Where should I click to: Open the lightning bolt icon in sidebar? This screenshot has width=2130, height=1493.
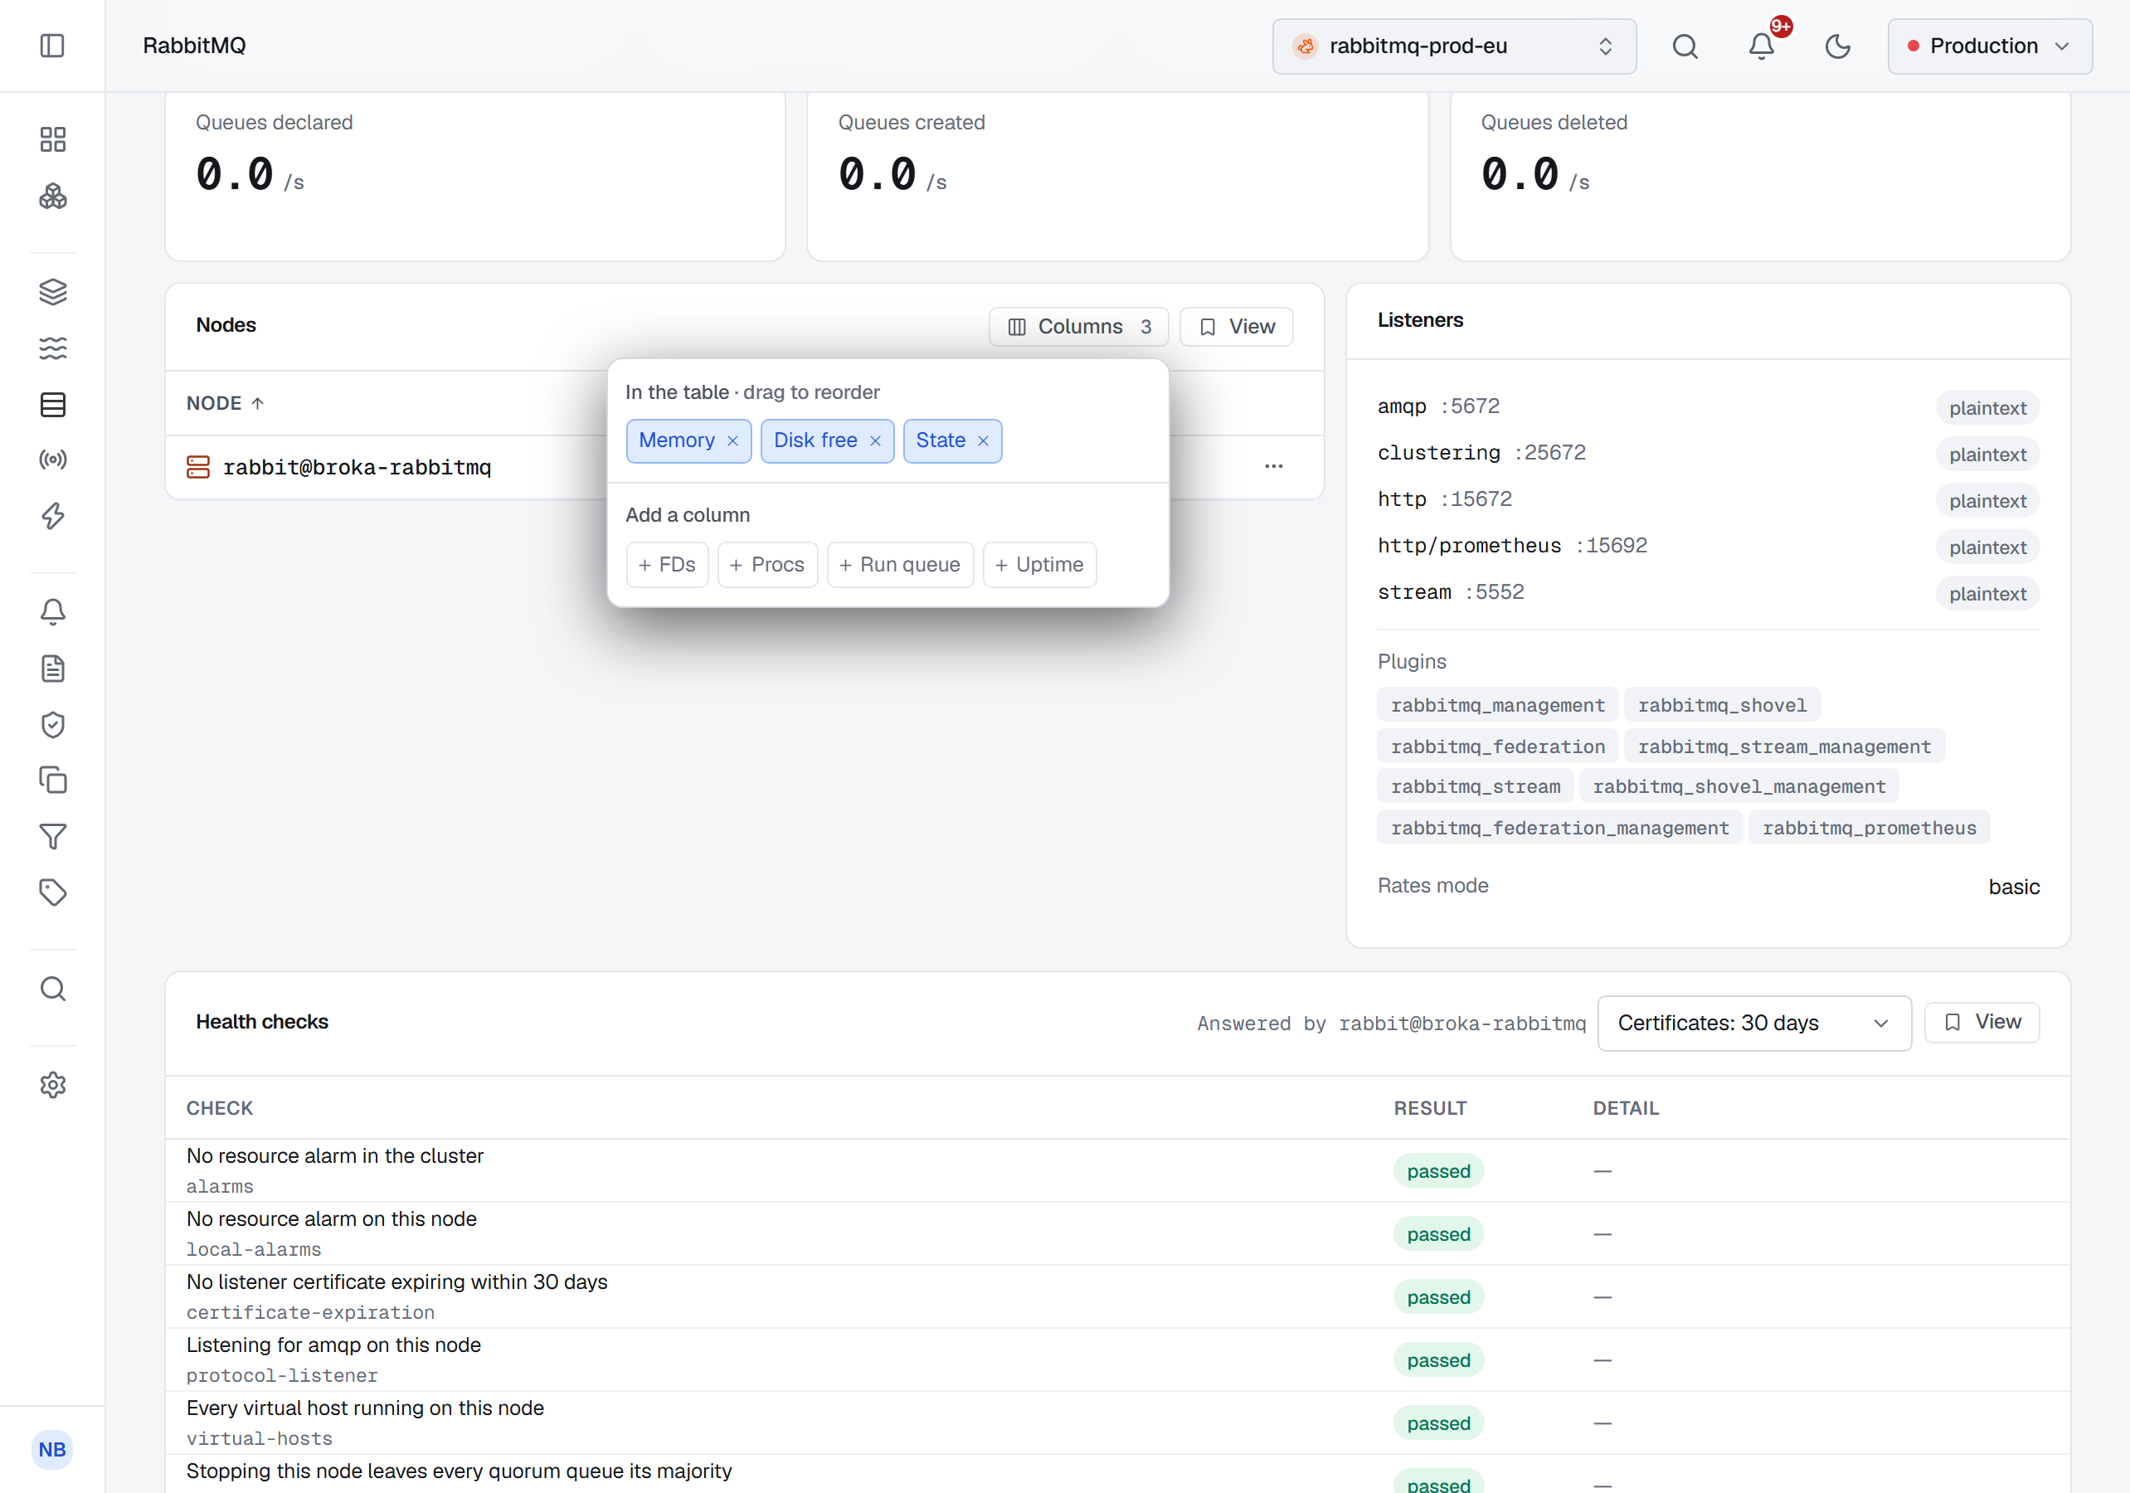53,516
